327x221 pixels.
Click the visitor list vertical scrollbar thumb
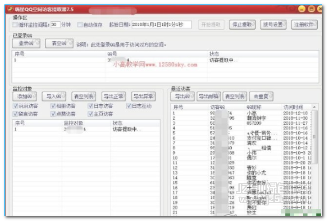click(x=314, y=137)
